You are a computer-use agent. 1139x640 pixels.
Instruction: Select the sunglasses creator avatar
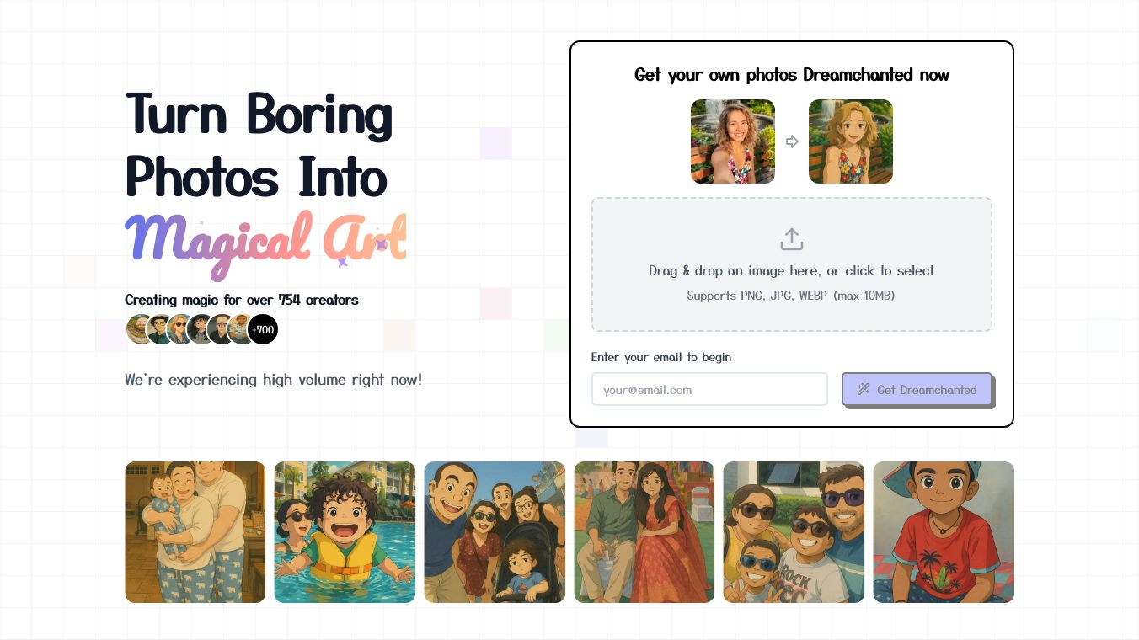180,329
